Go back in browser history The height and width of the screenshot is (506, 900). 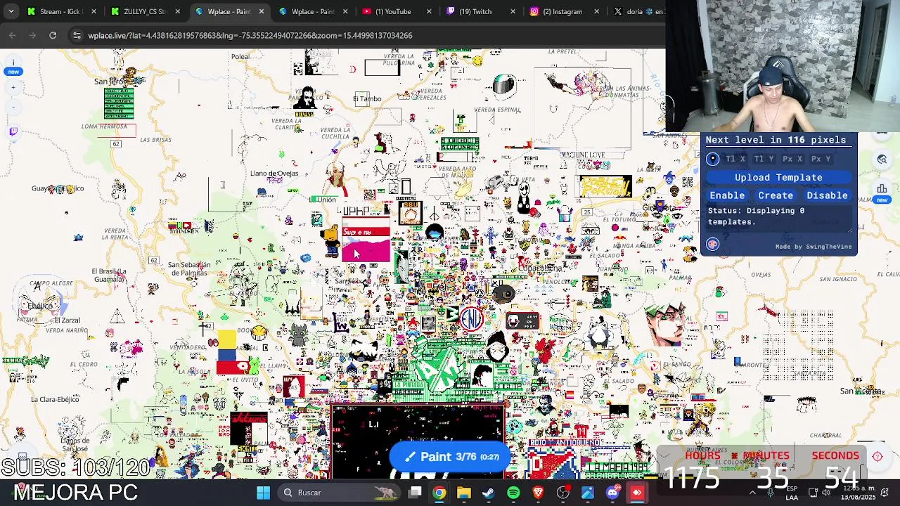(13, 35)
